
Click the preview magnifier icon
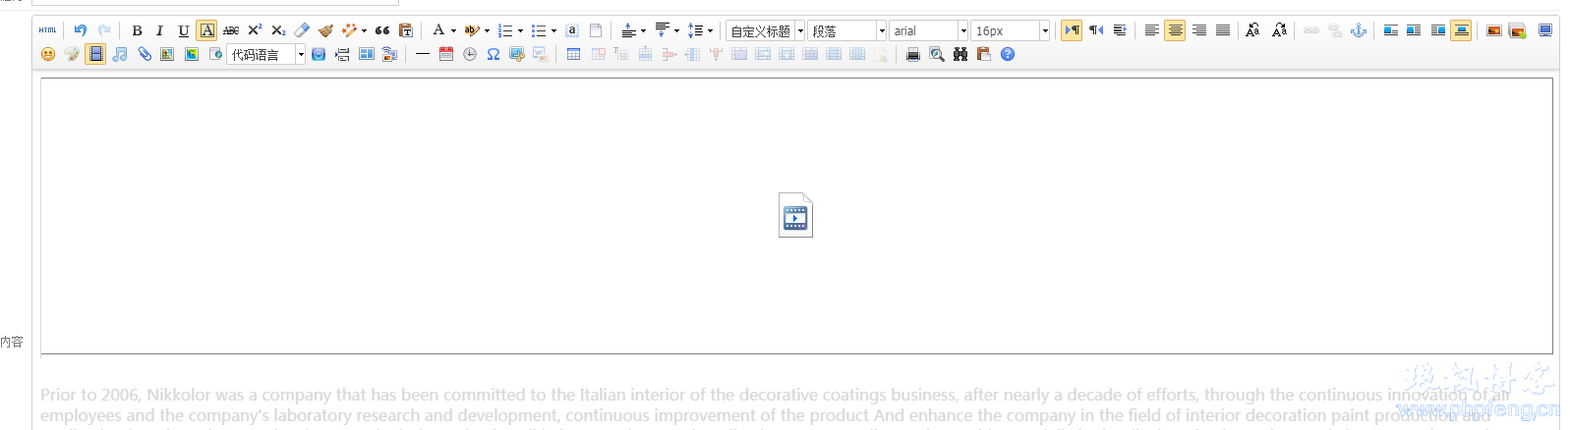(937, 54)
